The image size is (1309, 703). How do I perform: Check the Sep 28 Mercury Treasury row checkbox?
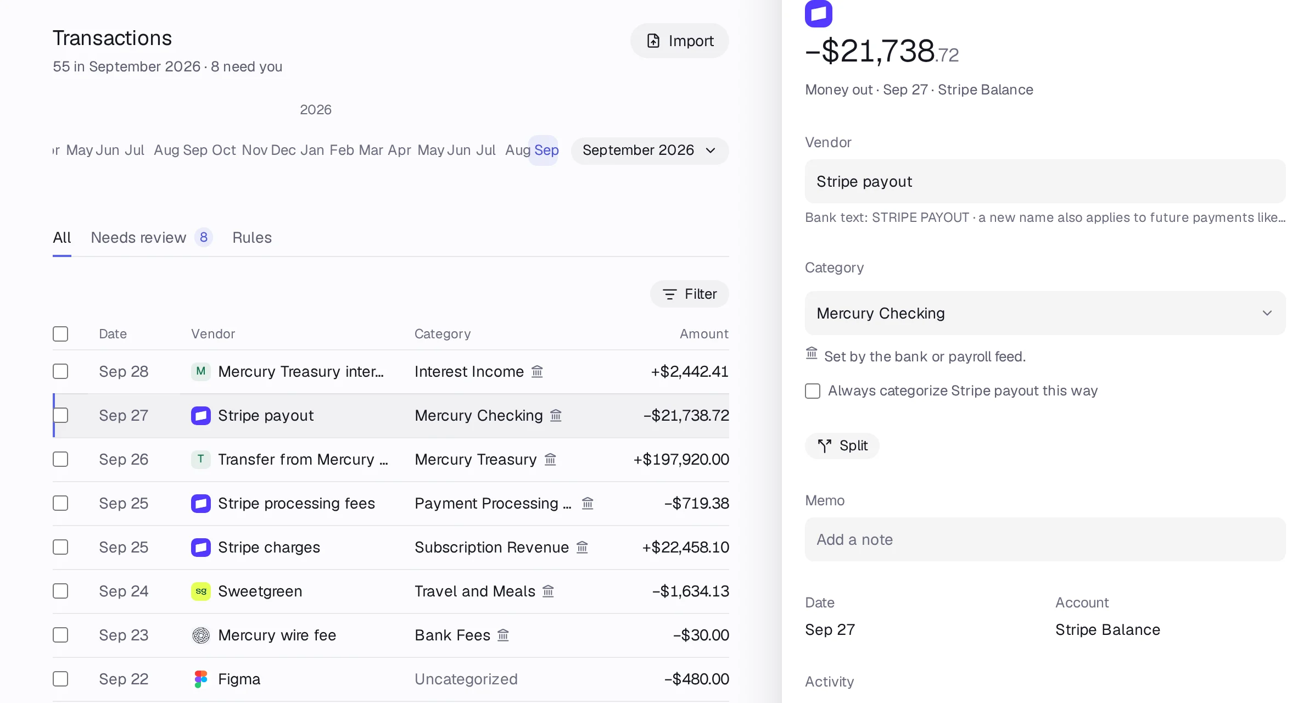[60, 371]
